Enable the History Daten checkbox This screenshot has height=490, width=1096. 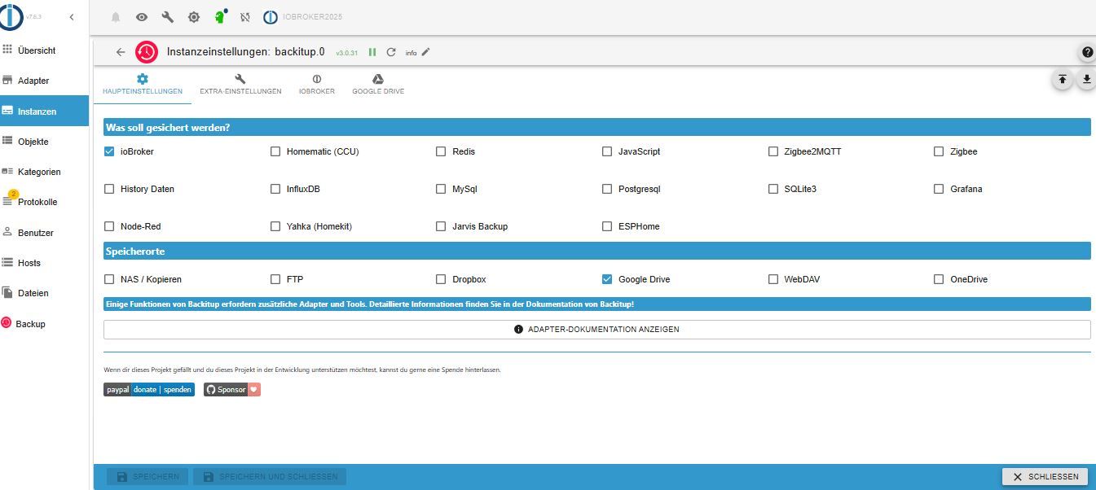click(109, 189)
